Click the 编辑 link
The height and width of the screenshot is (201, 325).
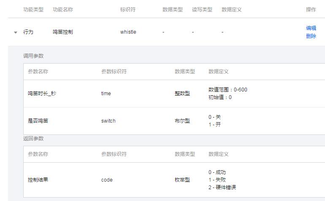[311, 28]
